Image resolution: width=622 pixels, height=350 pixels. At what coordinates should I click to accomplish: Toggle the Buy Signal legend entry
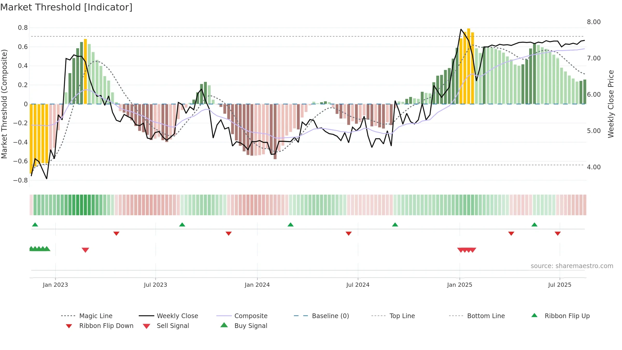tap(244, 326)
